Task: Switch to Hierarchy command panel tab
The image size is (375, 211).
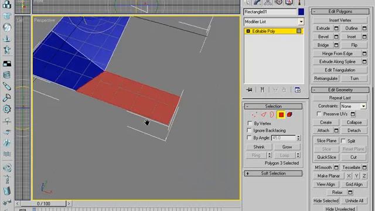Action: [x=268, y=2]
